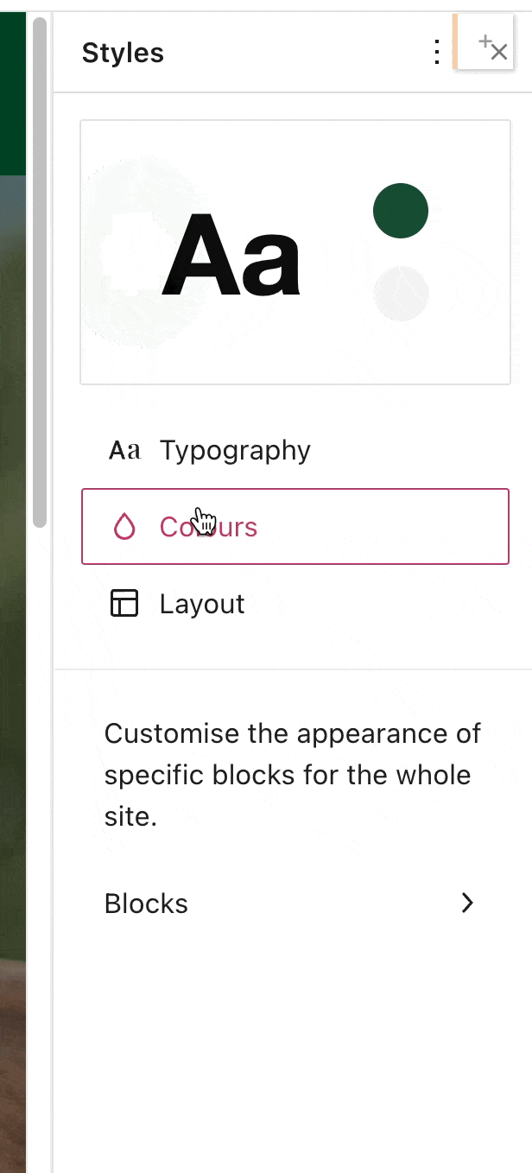Click the Styles panel heading
532x1173 pixels.
coord(123,53)
